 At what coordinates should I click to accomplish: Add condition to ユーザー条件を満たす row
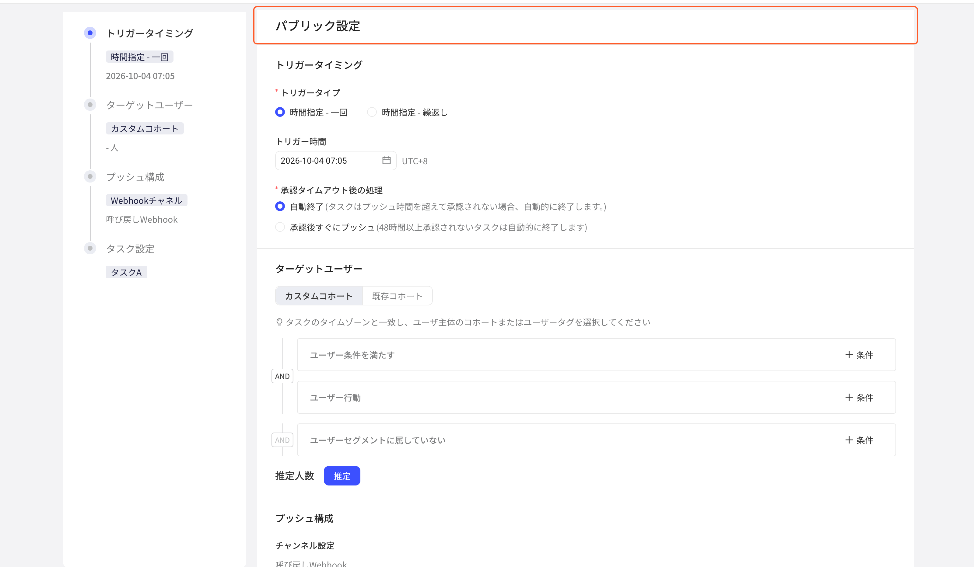tap(859, 355)
